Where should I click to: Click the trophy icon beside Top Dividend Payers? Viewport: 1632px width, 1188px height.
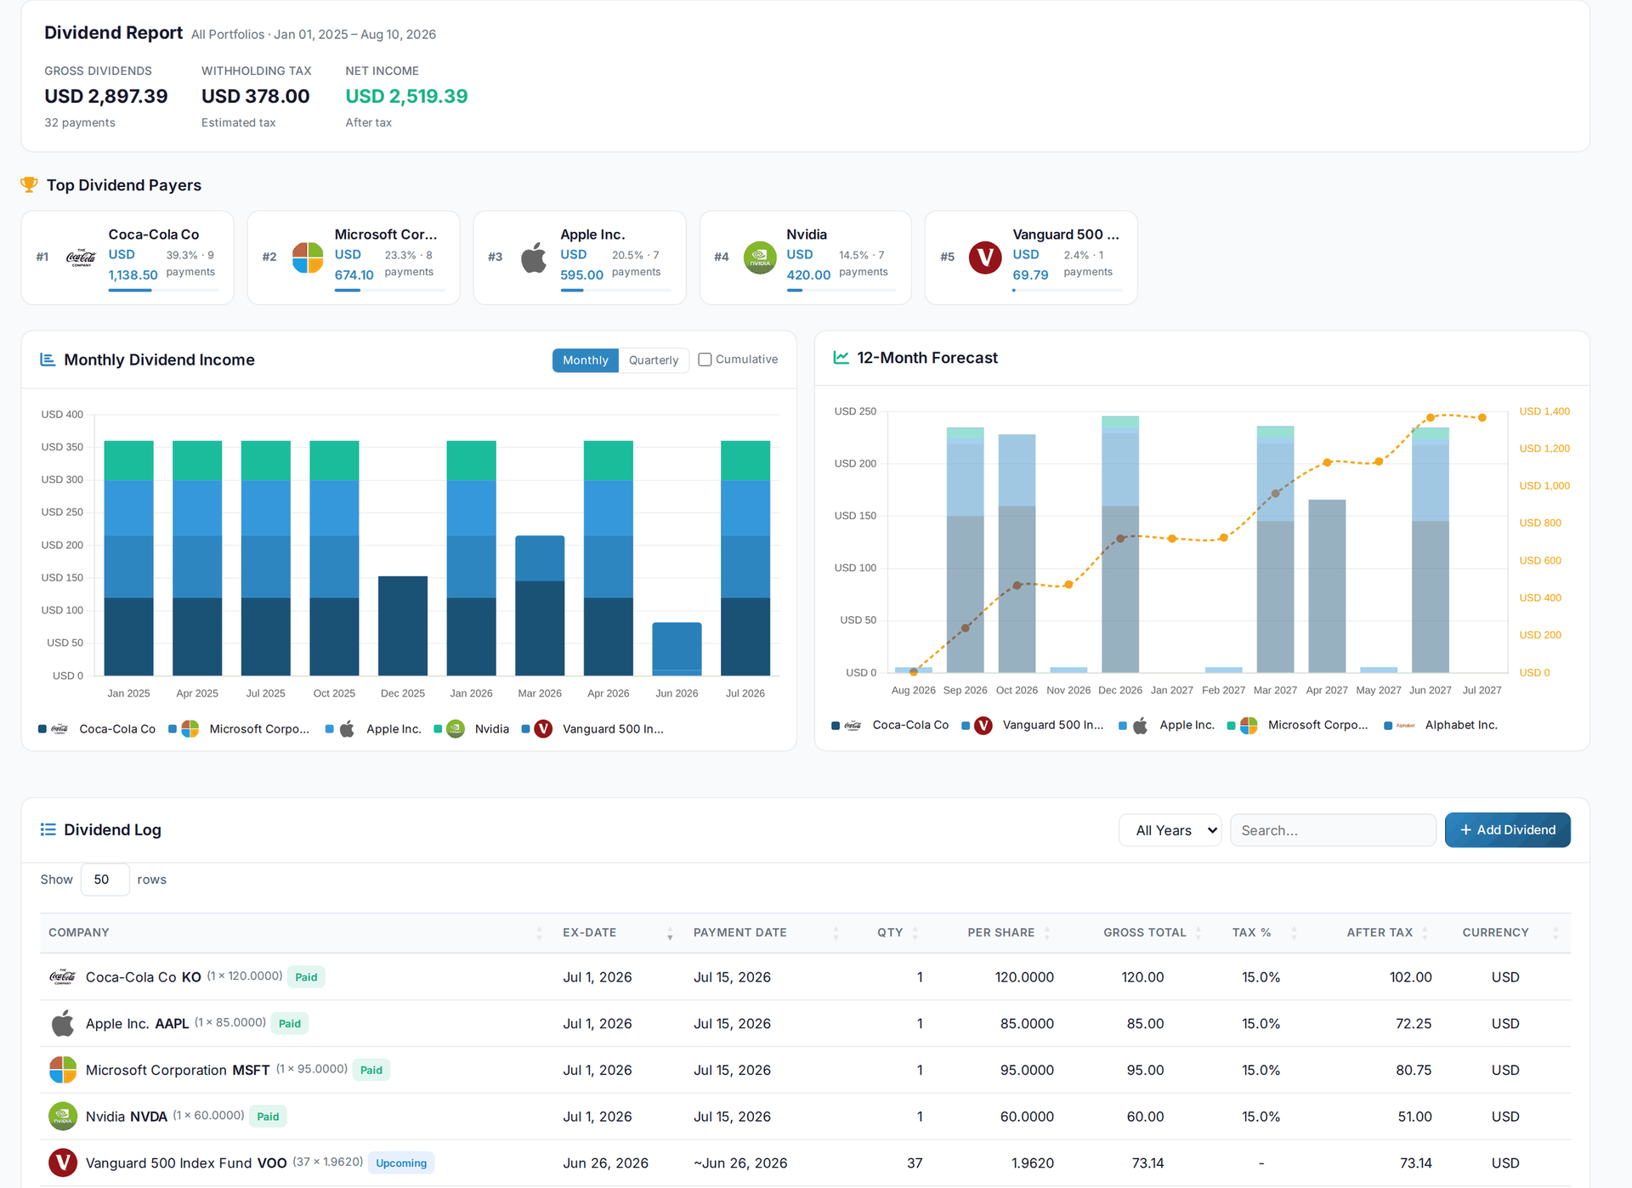tap(29, 184)
